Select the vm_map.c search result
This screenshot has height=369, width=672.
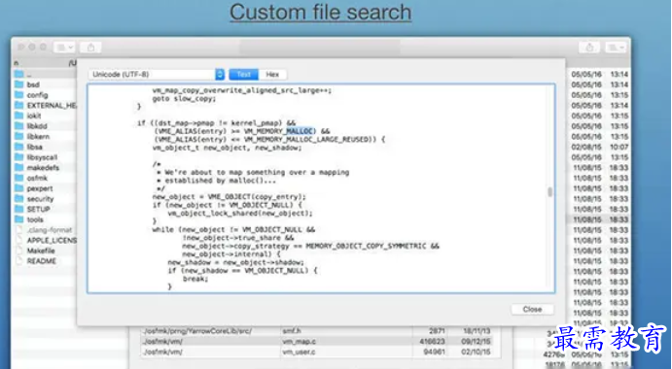point(299,342)
